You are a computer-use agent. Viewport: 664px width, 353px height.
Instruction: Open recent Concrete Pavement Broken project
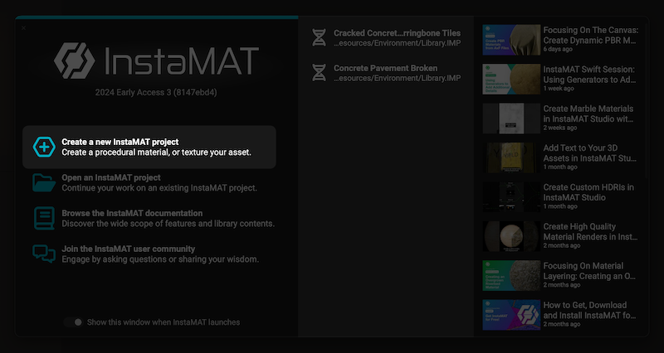pos(386,73)
